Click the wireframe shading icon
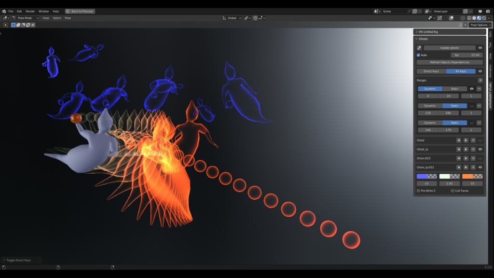Screen dimensions: 494x278 click(x=468, y=18)
